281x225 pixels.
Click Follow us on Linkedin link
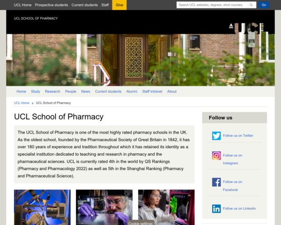point(239,209)
